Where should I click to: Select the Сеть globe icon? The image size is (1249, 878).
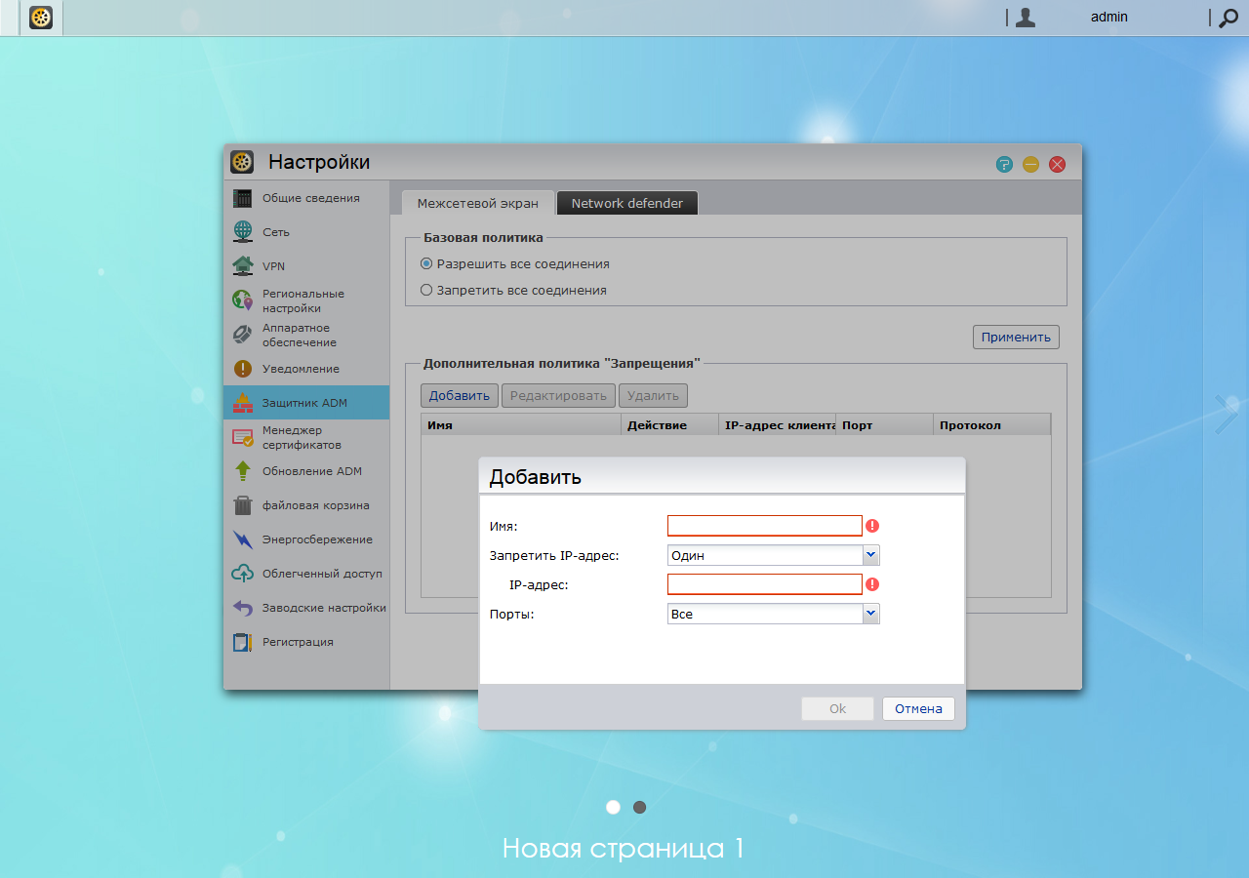(x=243, y=232)
